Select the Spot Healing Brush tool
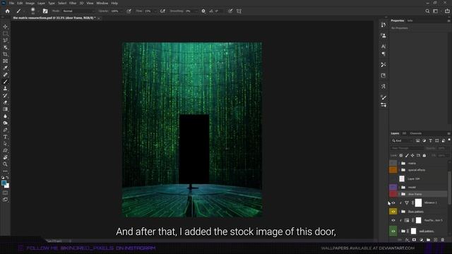Screen dimensions: 452x254 (x=5, y=75)
